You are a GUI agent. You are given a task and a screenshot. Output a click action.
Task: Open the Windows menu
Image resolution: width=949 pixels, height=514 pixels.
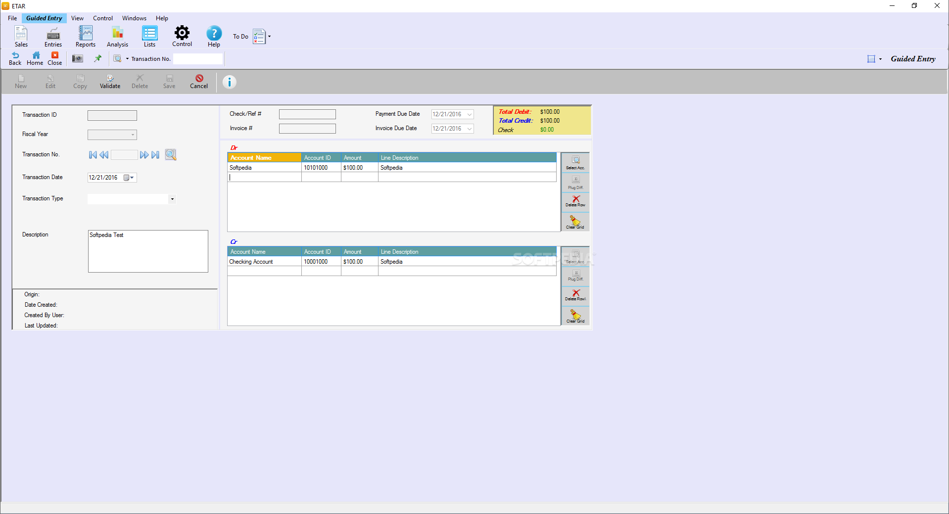click(134, 18)
